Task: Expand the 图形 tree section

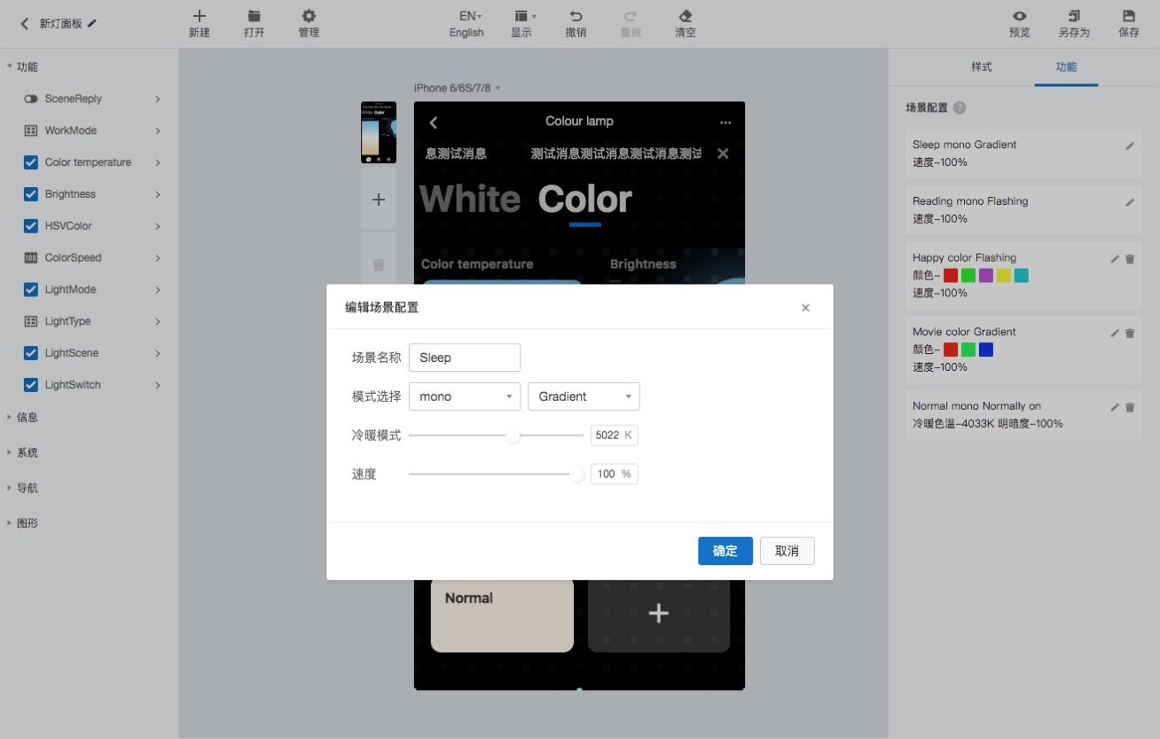Action: pos(10,523)
